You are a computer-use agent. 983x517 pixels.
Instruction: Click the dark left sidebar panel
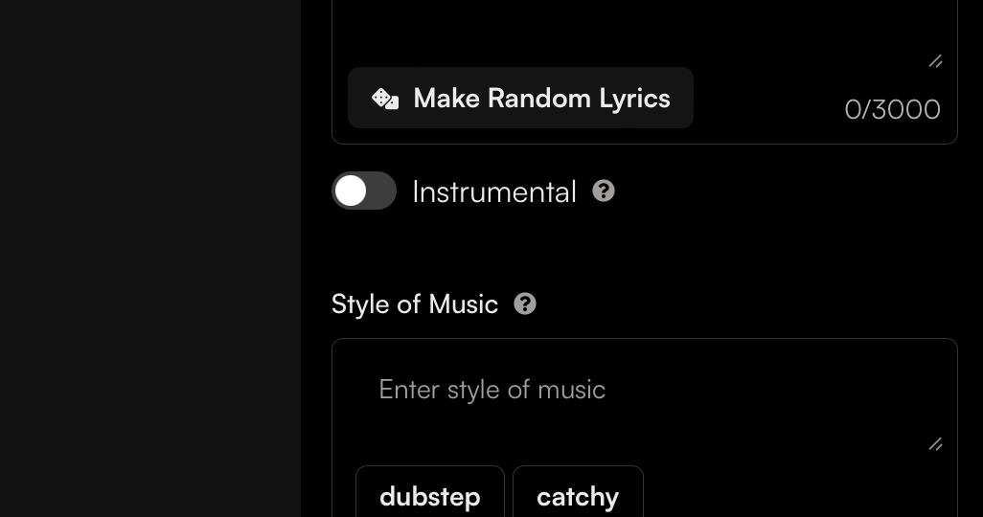(149, 258)
